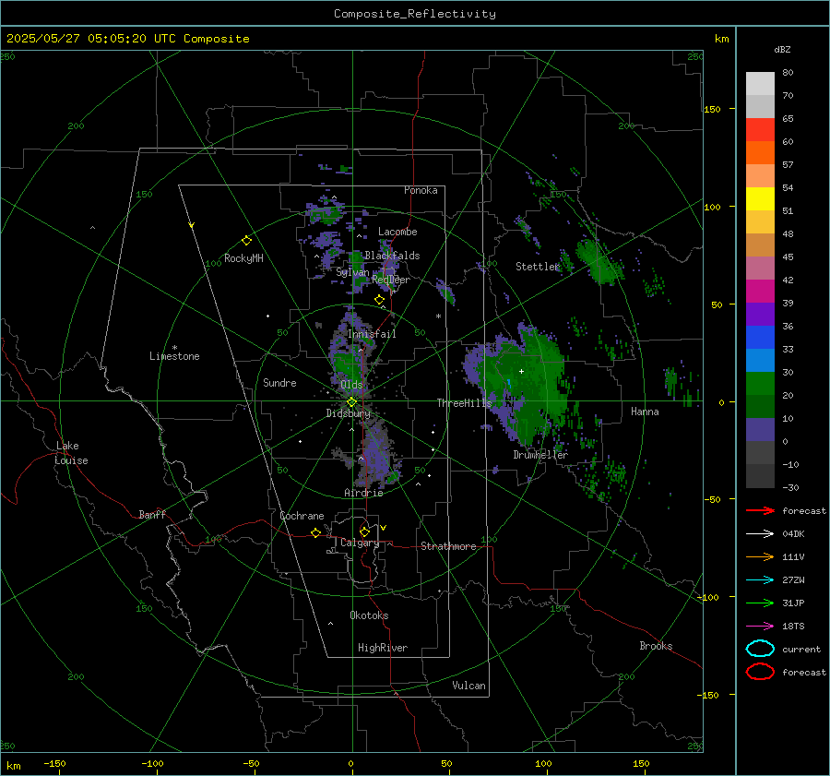
Task: Click the Strathmore city label
Action: pos(448,546)
